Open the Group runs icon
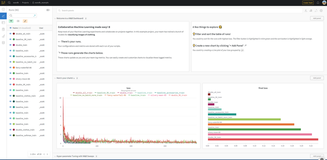 (18, 21)
